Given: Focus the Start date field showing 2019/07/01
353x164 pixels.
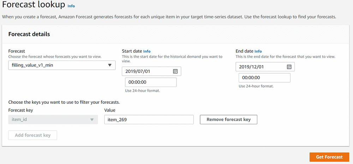Looking at the screenshot, I should [151, 71].
